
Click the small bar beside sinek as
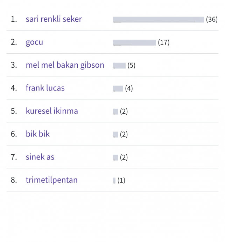(115, 157)
